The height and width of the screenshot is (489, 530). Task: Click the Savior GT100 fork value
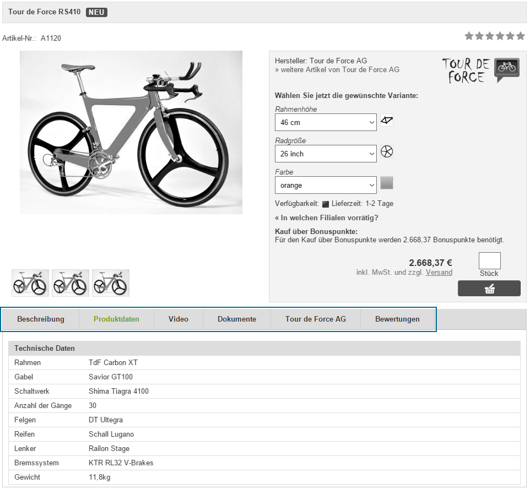[x=111, y=377]
